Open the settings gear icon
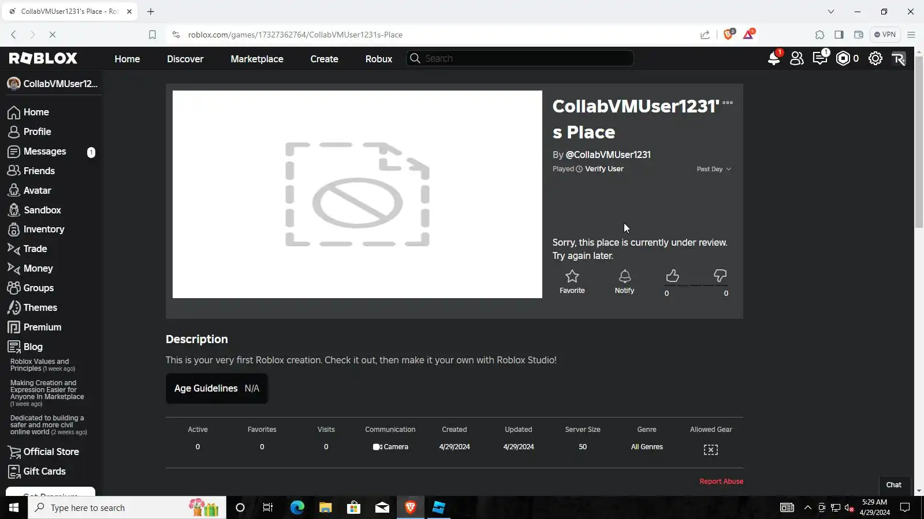The width and height of the screenshot is (924, 519). pos(875,58)
